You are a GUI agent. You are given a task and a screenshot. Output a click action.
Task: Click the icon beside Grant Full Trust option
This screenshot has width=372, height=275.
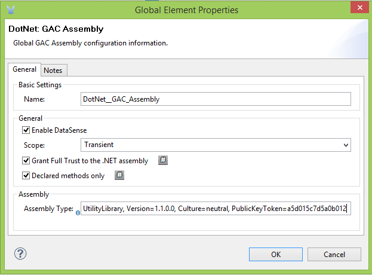click(162, 160)
